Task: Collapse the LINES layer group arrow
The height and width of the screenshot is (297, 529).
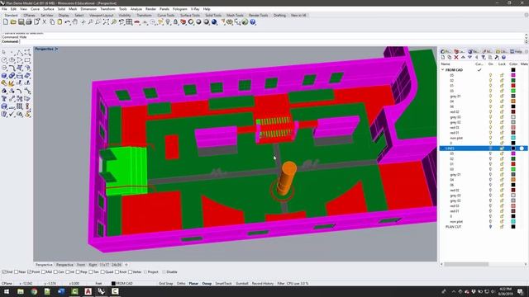Action: (x=443, y=148)
